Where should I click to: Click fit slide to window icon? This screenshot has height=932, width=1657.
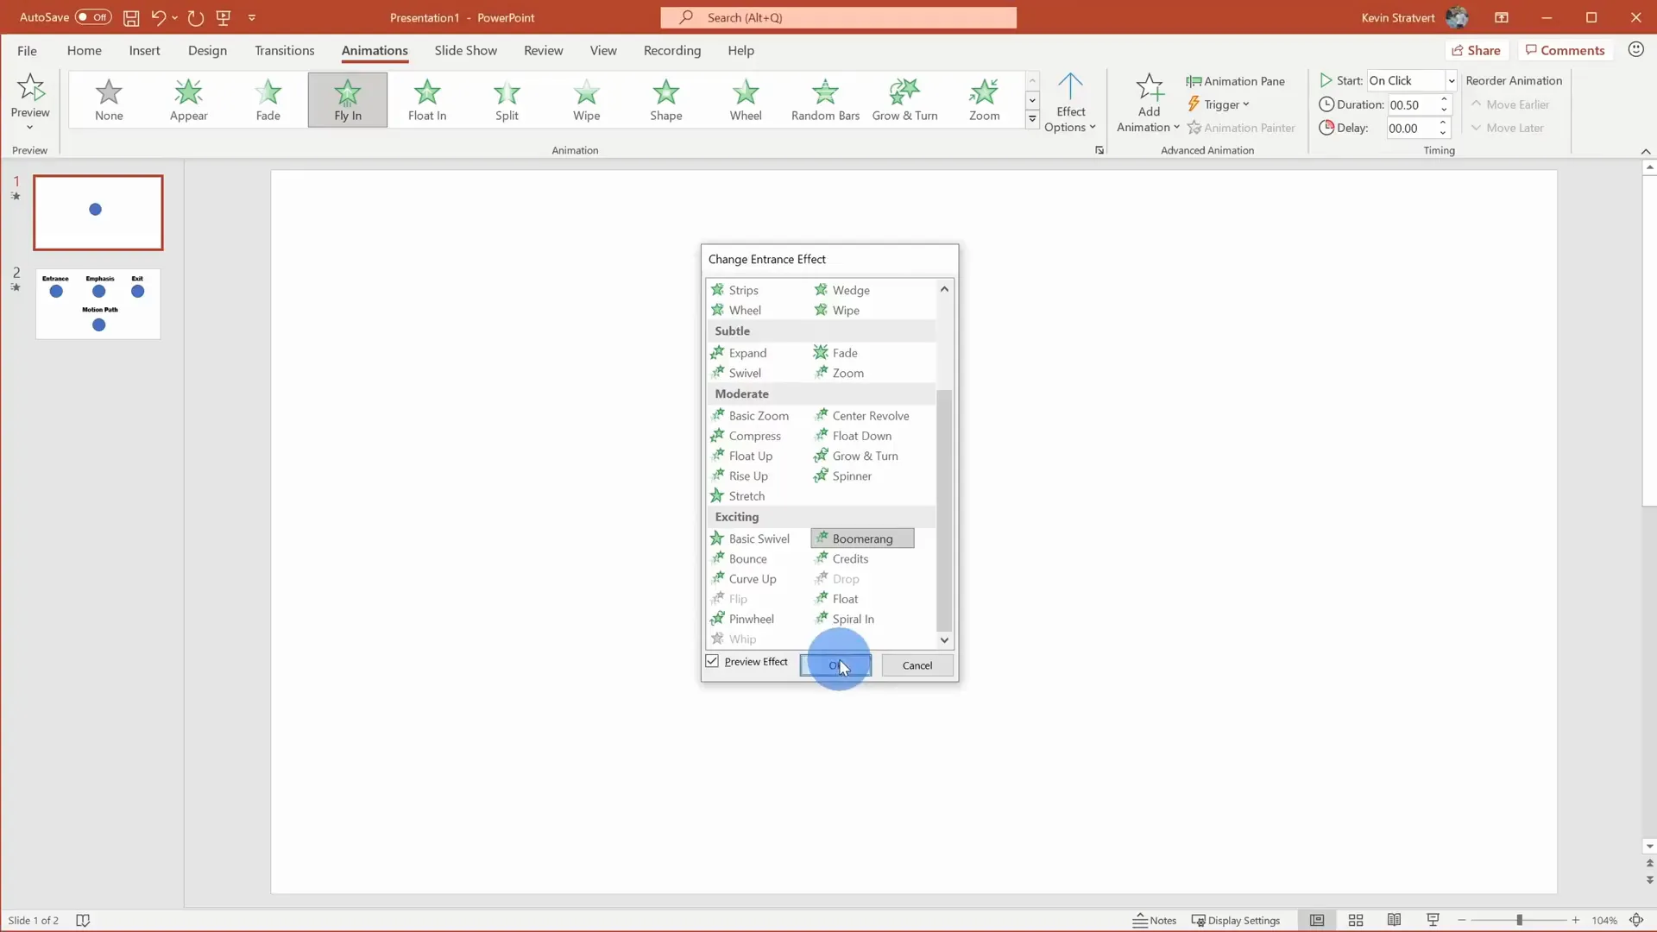pos(1635,920)
